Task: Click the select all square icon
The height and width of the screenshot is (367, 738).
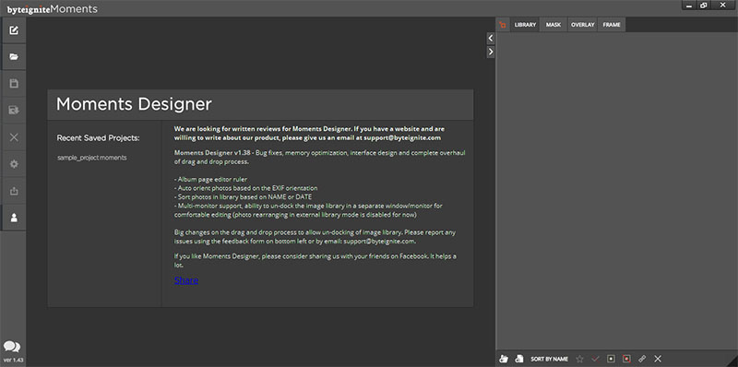Action: click(611, 359)
